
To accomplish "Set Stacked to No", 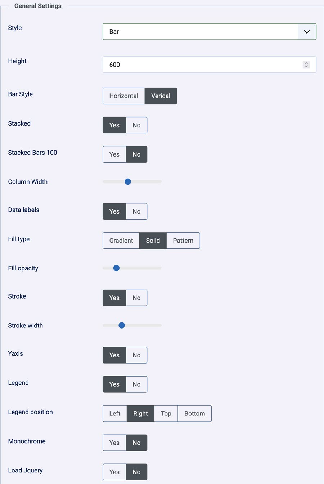I will coord(136,125).
